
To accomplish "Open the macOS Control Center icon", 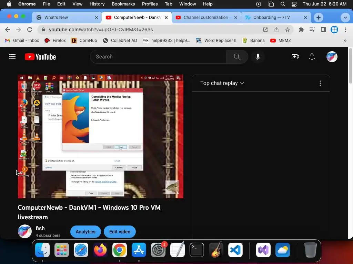I will click(294, 4).
